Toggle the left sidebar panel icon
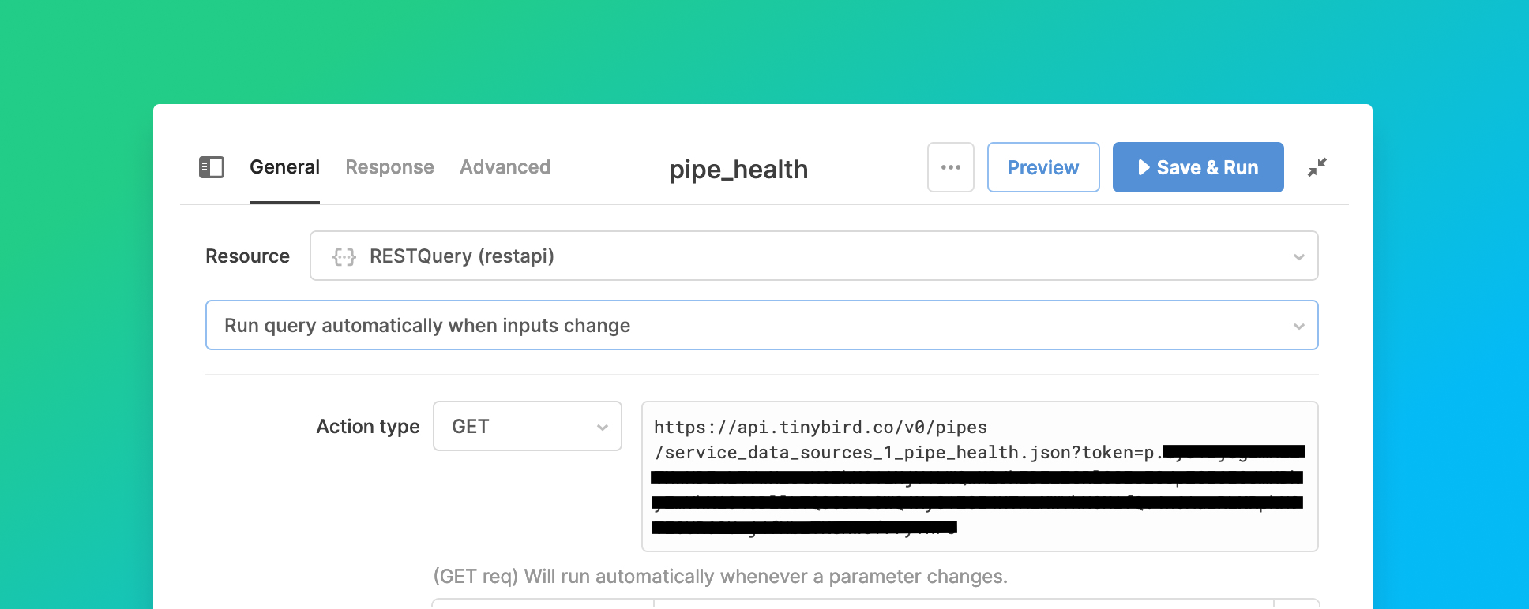The height and width of the screenshot is (609, 1529). 212,167
